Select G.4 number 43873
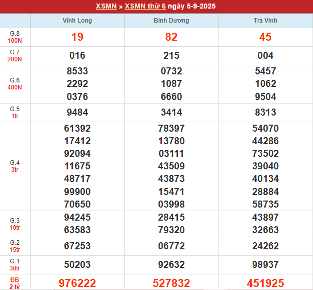 tap(171, 179)
